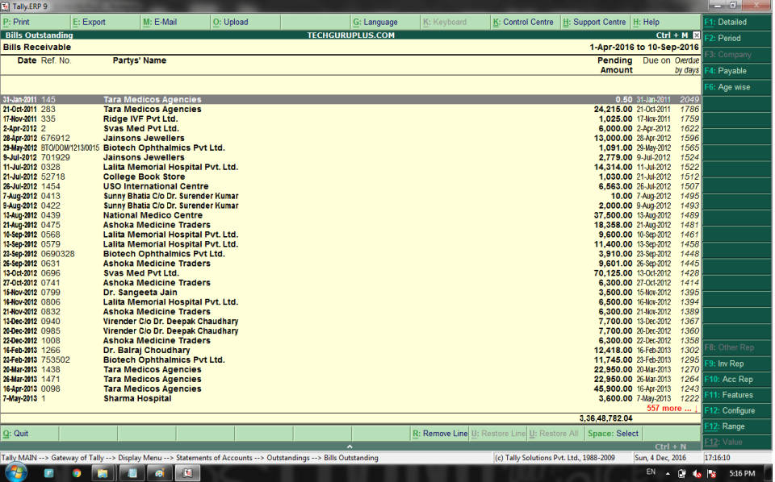Select Lalita Memorial Hospital ref 0328 row
This screenshot has height=482, width=775.
pos(350,167)
